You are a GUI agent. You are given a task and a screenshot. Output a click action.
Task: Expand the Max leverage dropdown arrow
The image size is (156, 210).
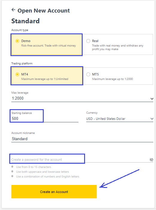152,99
